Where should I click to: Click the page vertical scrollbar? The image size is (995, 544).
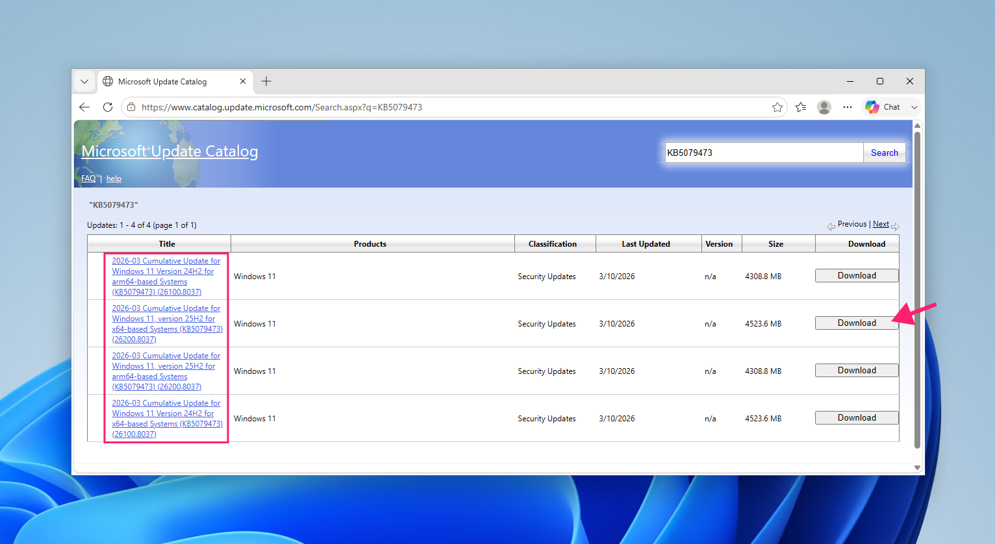point(917,290)
